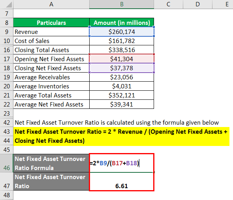
Task: Select the Revenue label cell
Action: pyautogui.click(x=51, y=32)
